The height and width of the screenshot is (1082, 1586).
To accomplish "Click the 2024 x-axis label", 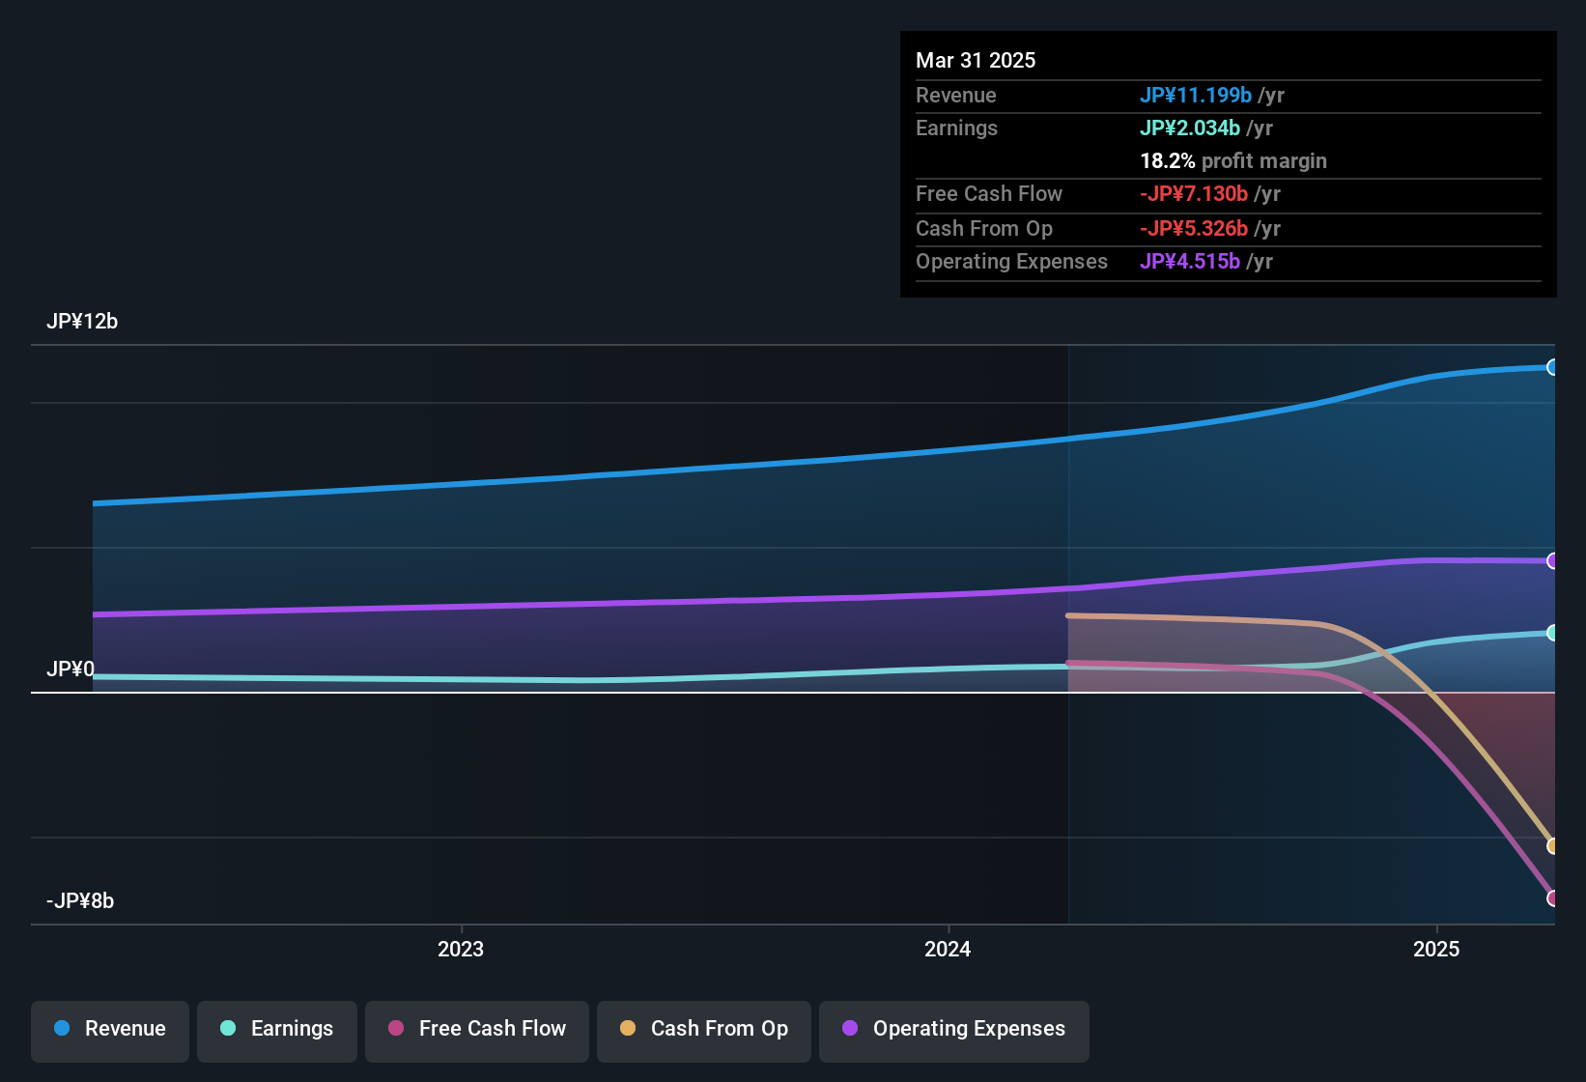I will (948, 949).
